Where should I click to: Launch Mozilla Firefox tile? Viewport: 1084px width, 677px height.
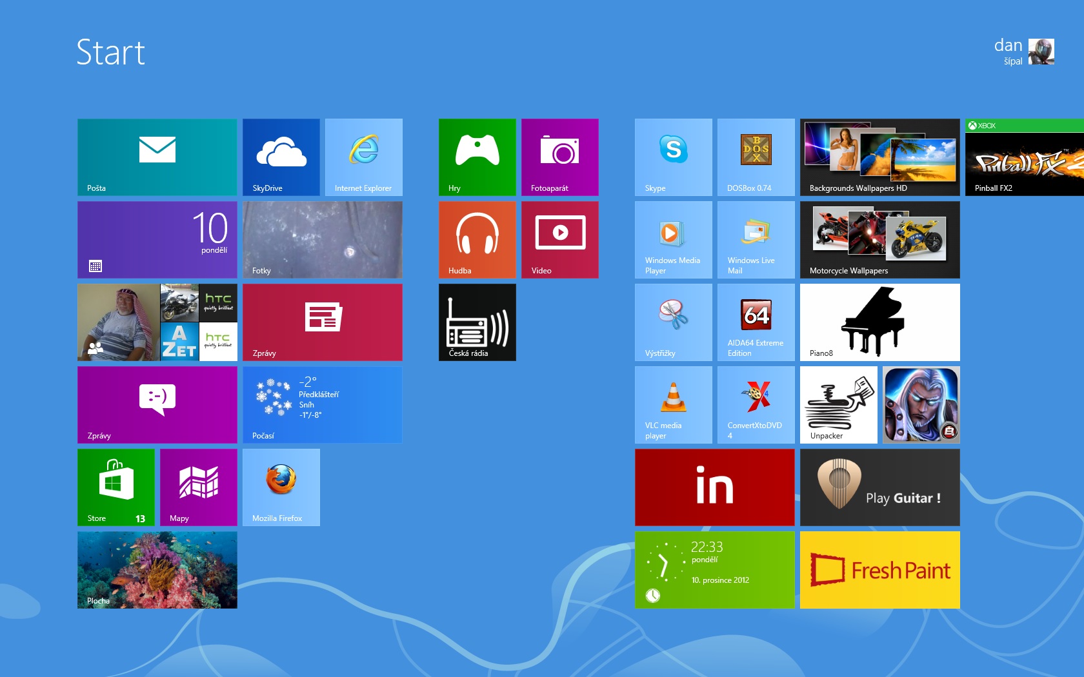point(281,487)
